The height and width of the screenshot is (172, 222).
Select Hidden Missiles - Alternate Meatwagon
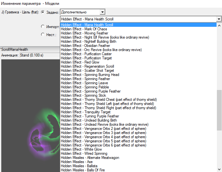pos(138,157)
